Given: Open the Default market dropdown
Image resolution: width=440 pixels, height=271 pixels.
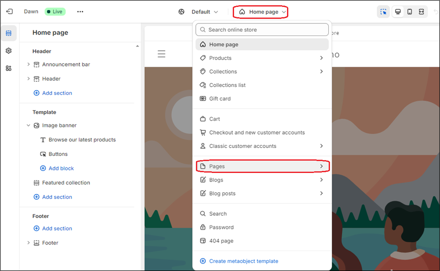Looking at the screenshot, I should (199, 11).
